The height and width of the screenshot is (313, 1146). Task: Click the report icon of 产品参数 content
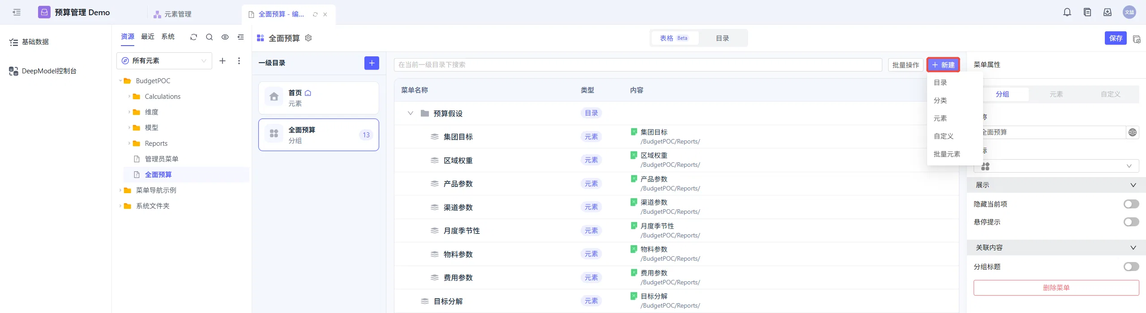coord(634,179)
